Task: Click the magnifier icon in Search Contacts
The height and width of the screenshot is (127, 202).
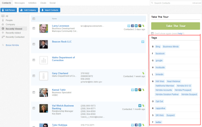Action: [152, 3]
